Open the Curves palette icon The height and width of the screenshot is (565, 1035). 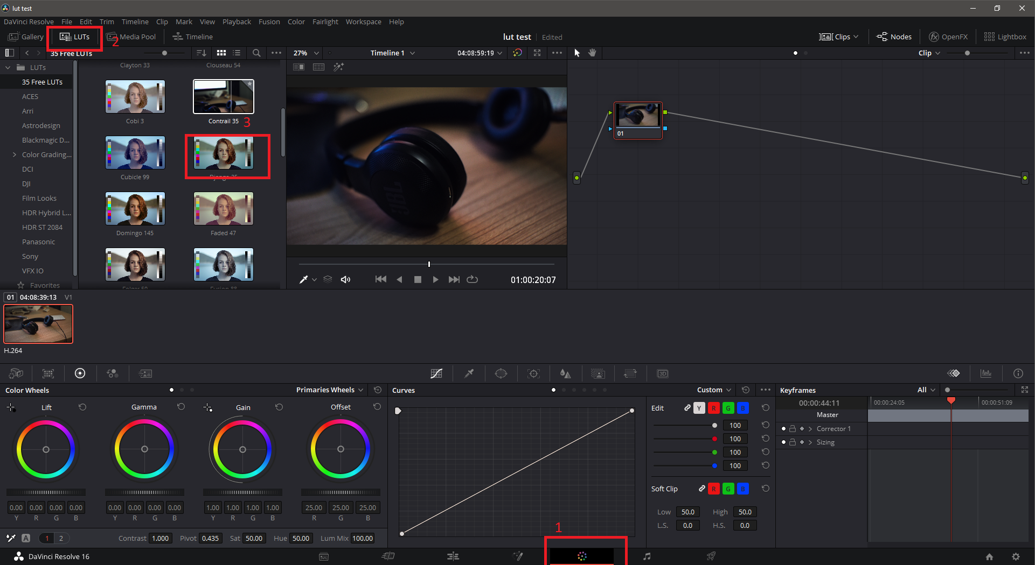click(436, 373)
